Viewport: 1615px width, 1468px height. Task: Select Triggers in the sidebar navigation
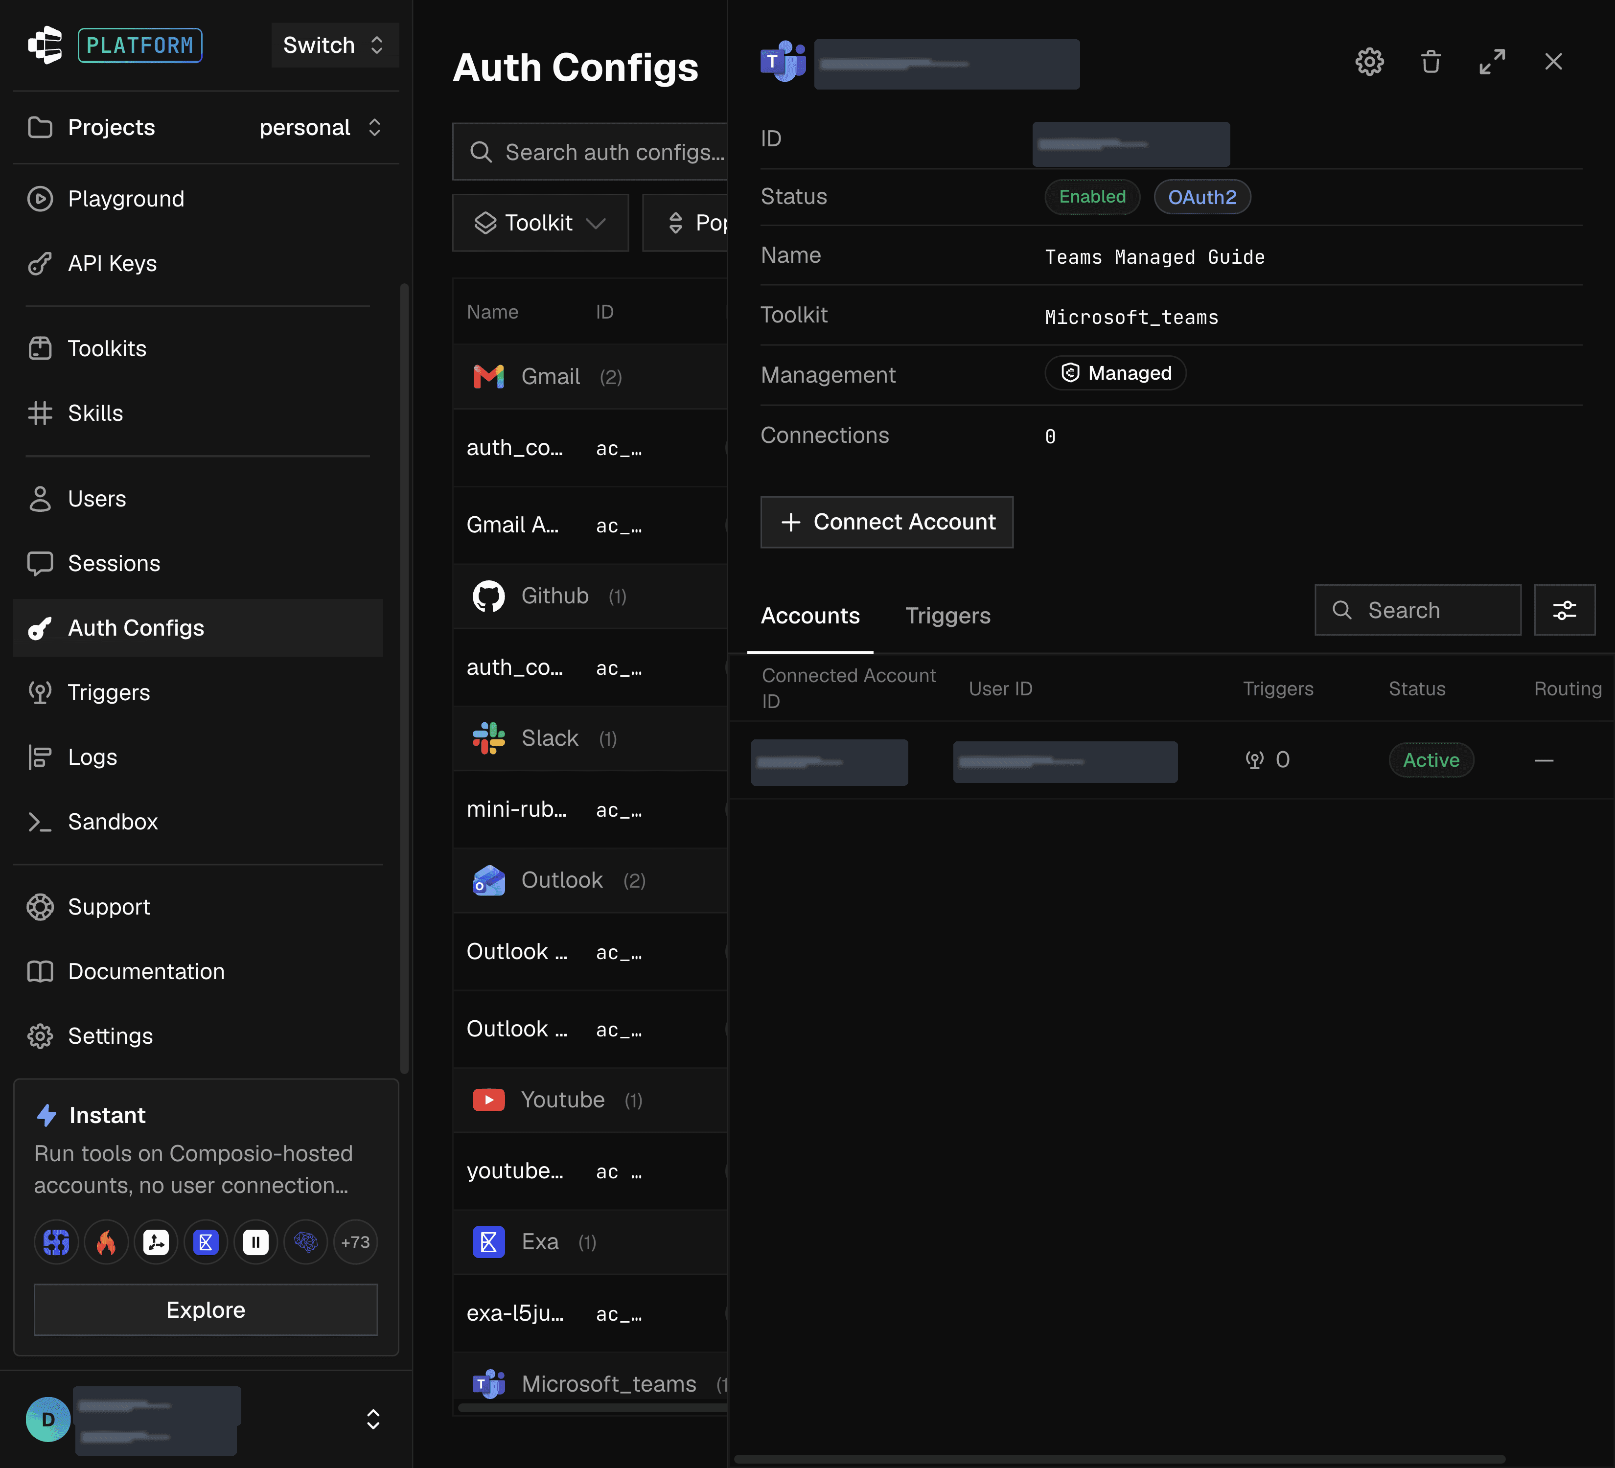(x=198, y=693)
